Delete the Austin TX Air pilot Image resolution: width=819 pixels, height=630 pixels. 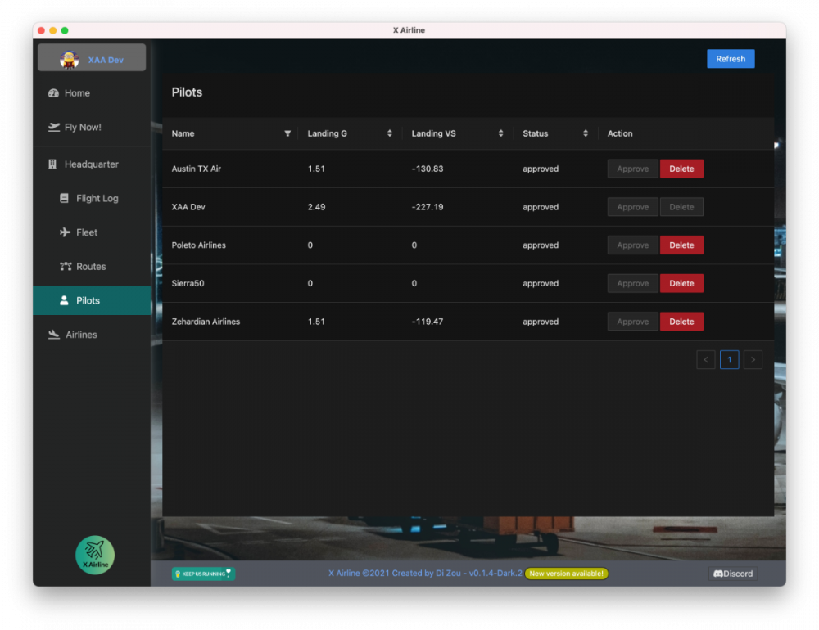point(681,169)
